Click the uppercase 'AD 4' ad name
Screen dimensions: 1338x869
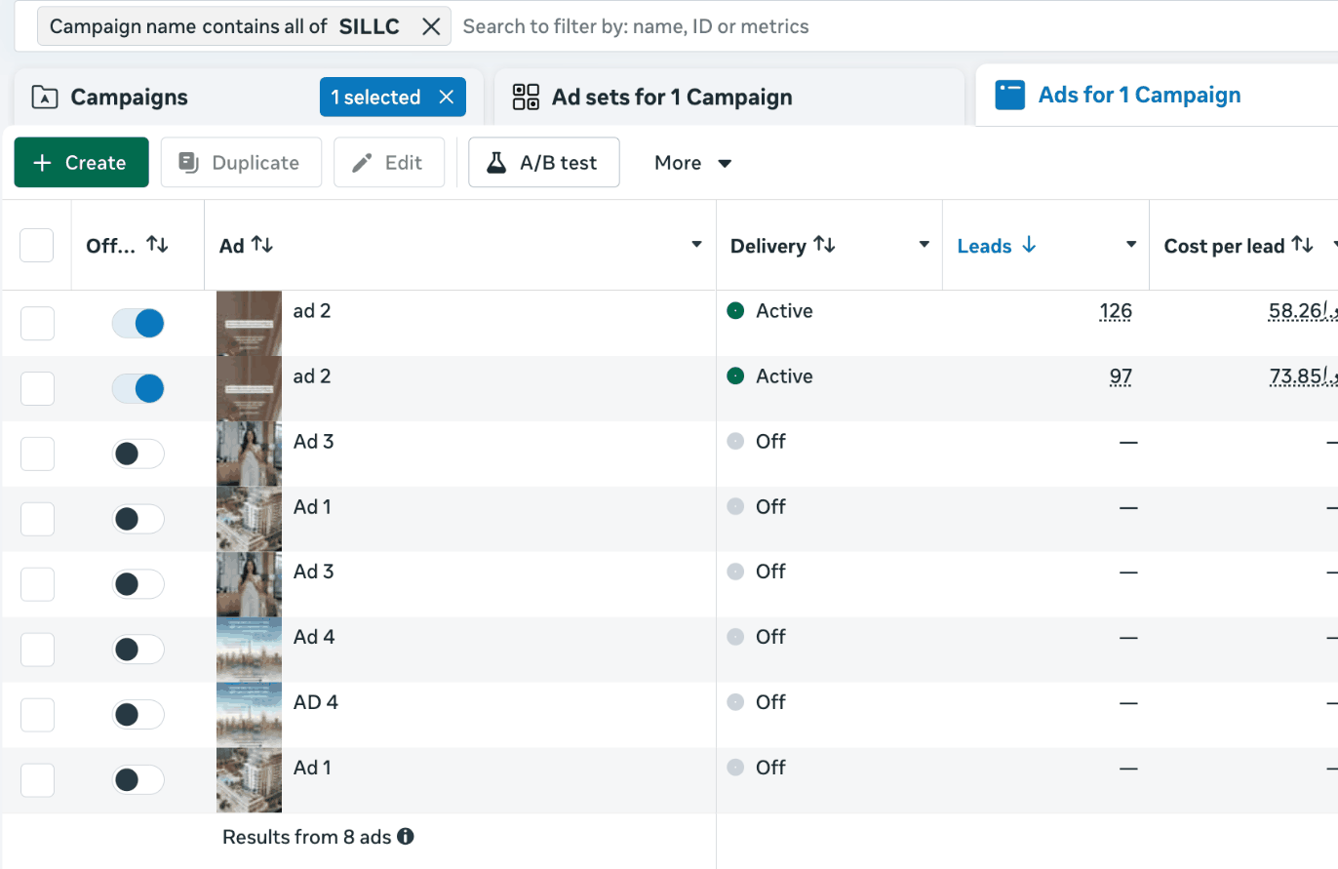[316, 702]
